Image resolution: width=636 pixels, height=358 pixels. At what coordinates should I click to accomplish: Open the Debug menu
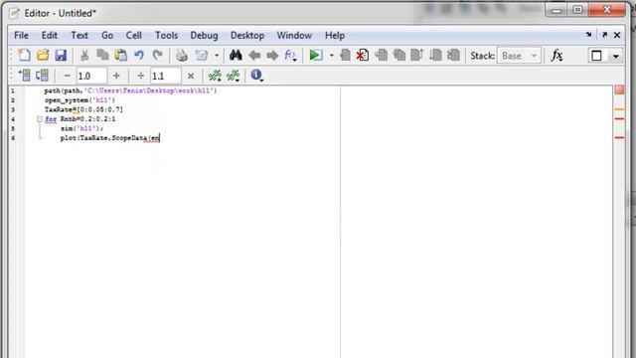(204, 36)
